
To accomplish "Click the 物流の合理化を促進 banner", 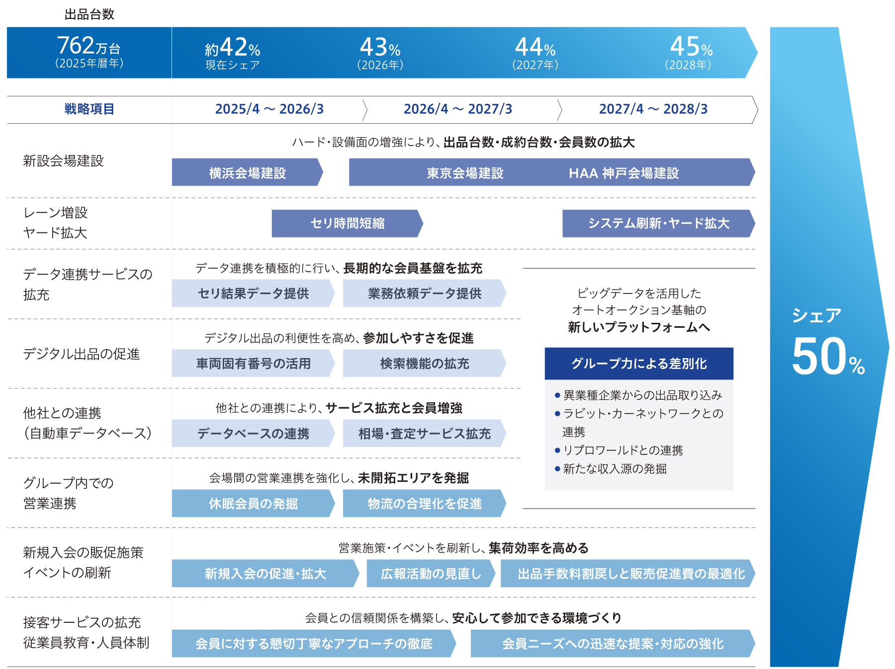I will coord(424,504).
